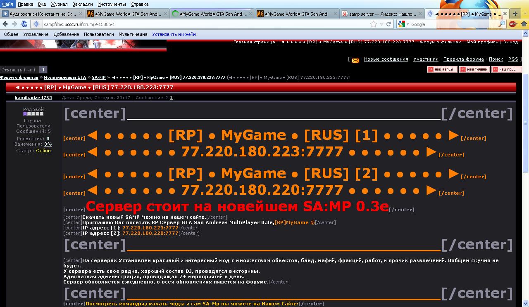Open Форум о фильмах breadcrumb link

pyautogui.click(x=19, y=78)
